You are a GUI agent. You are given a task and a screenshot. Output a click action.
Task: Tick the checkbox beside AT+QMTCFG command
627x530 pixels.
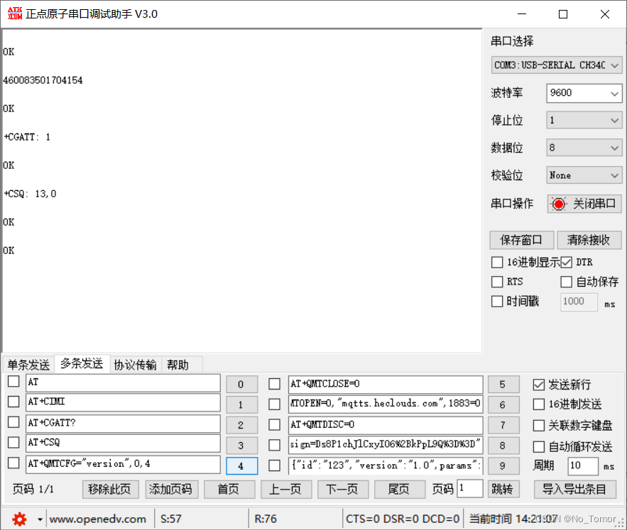tap(13, 463)
